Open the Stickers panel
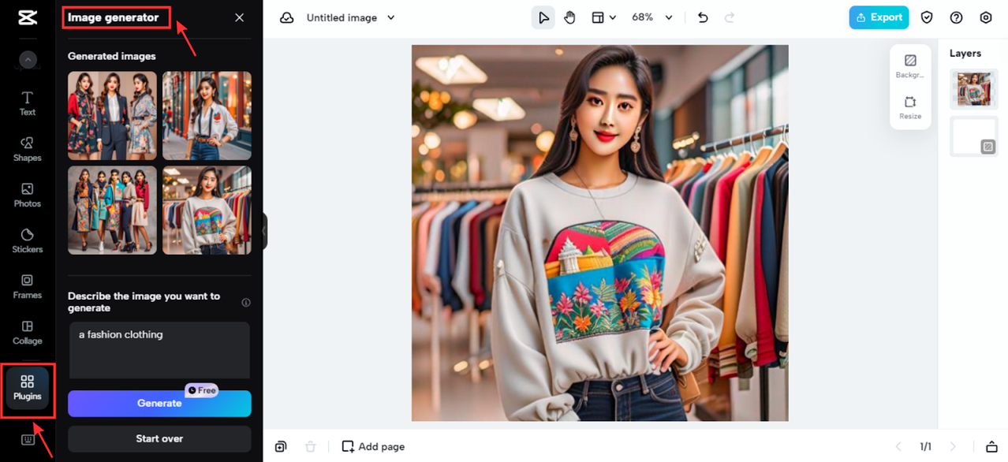1008x462 pixels. tap(28, 240)
